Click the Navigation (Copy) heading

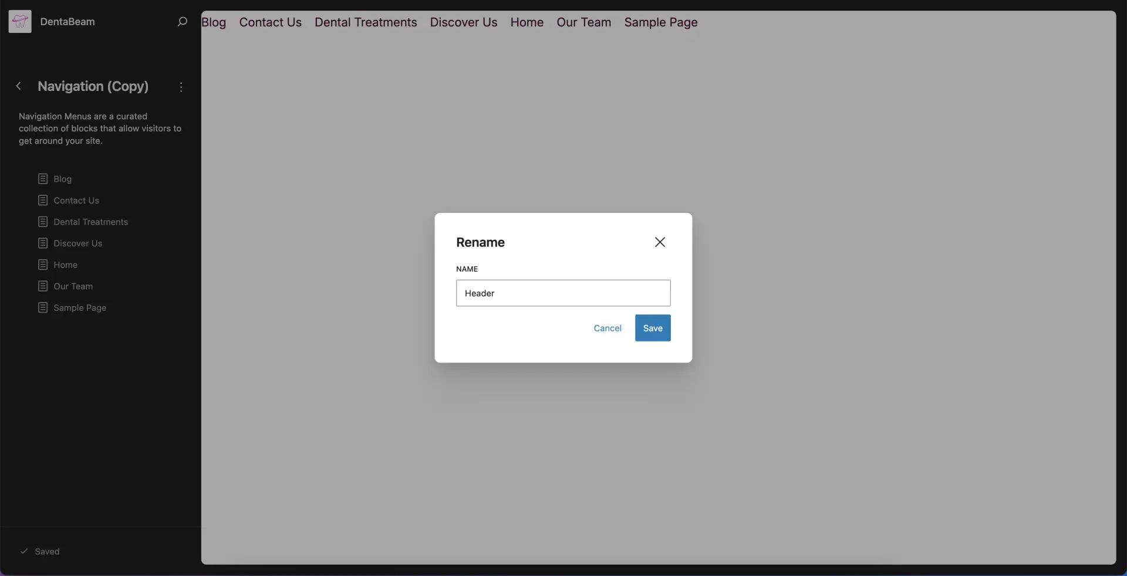[x=93, y=86]
